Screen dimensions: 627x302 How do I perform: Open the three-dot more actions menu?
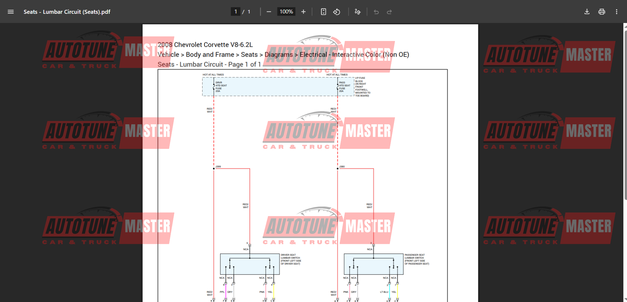616,12
